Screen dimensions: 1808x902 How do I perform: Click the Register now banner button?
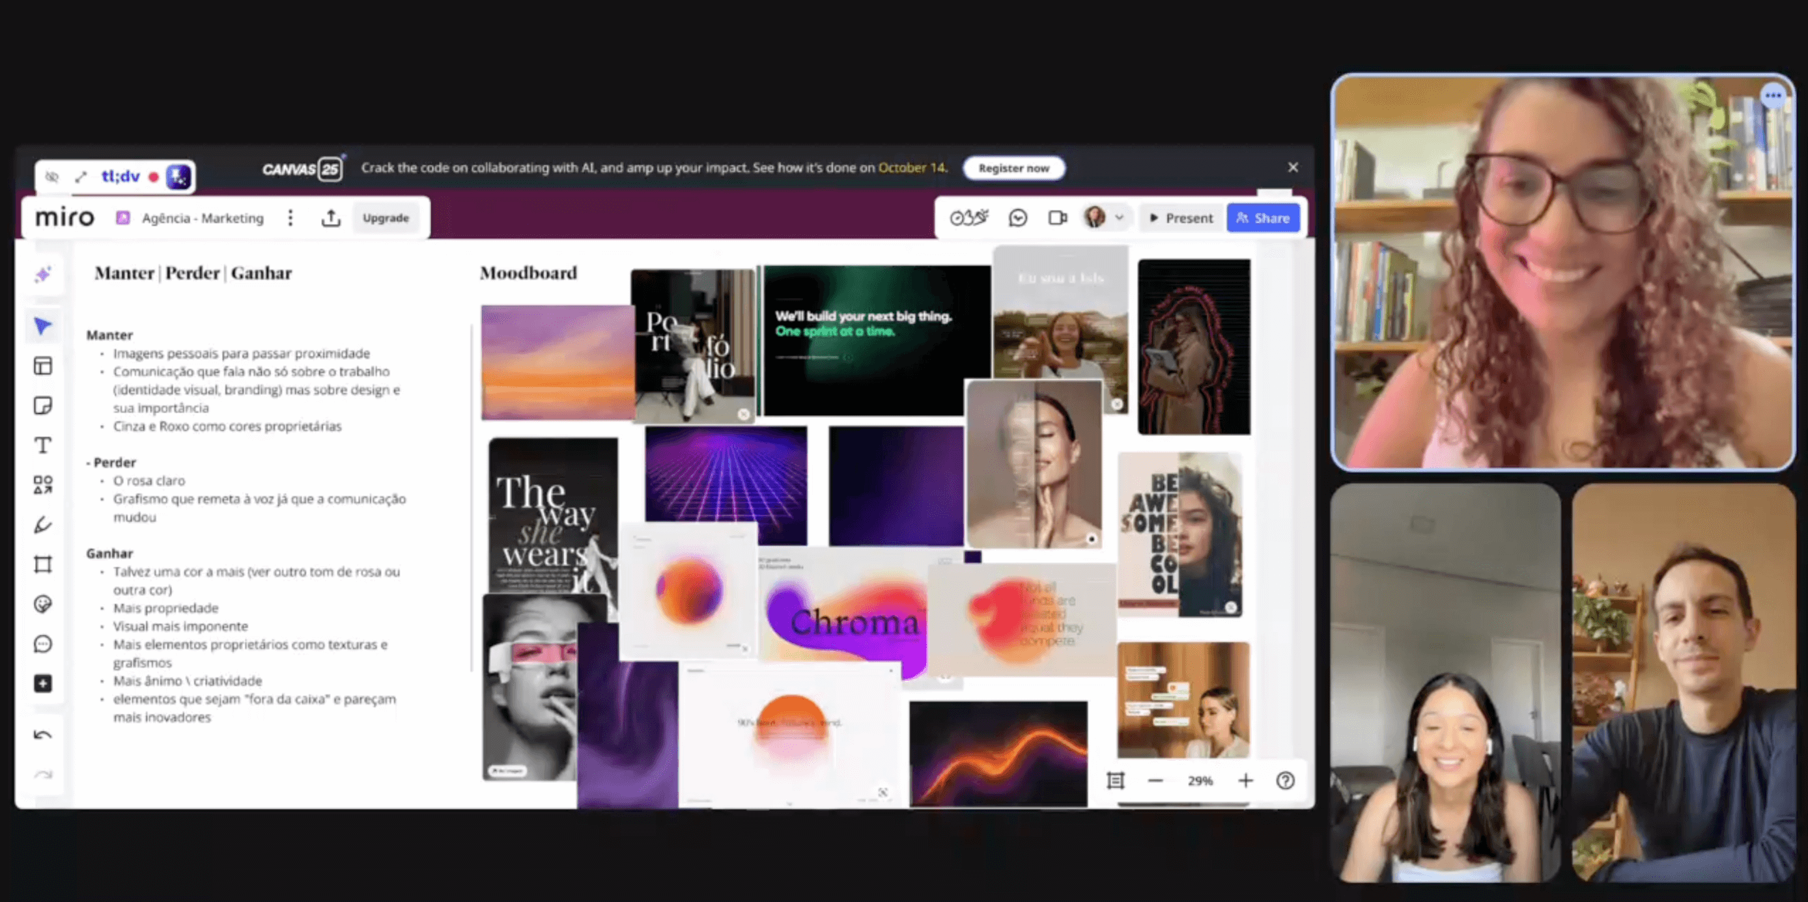click(x=1013, y=169)
